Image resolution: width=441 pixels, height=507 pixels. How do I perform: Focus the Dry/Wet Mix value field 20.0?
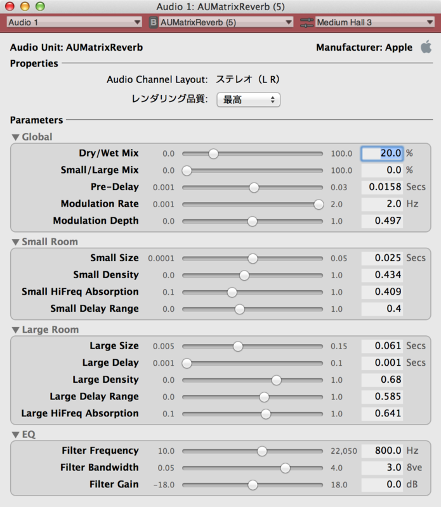pos(382,153)
